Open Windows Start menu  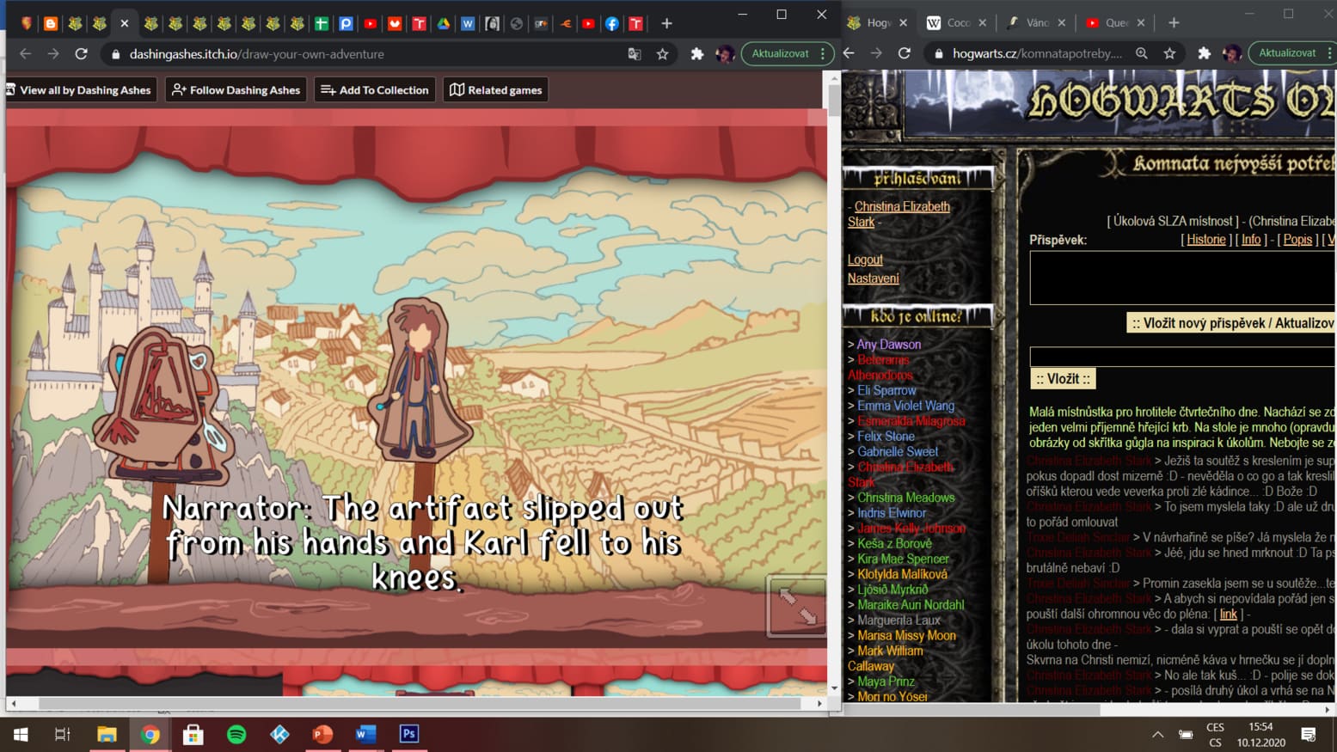(x=21, y=734)
